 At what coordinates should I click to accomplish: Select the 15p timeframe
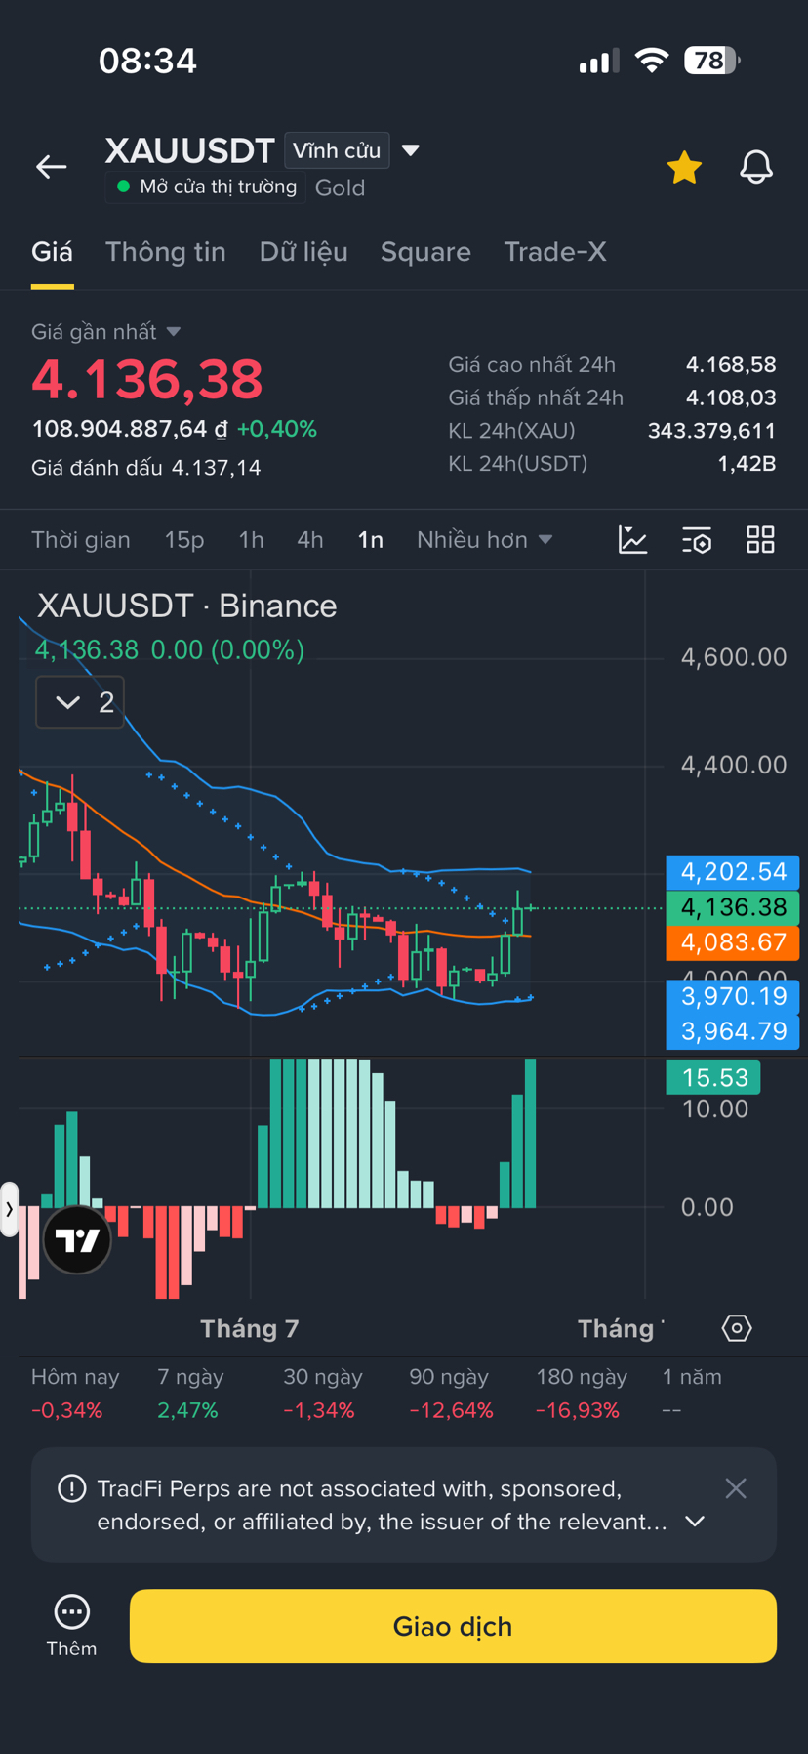pos(184,540)
